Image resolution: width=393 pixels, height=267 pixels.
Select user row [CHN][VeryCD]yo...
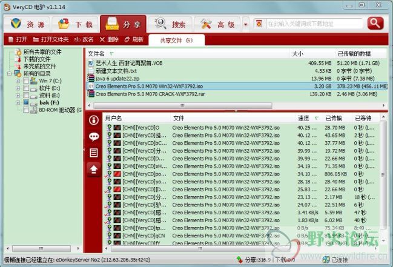(242, 182)
